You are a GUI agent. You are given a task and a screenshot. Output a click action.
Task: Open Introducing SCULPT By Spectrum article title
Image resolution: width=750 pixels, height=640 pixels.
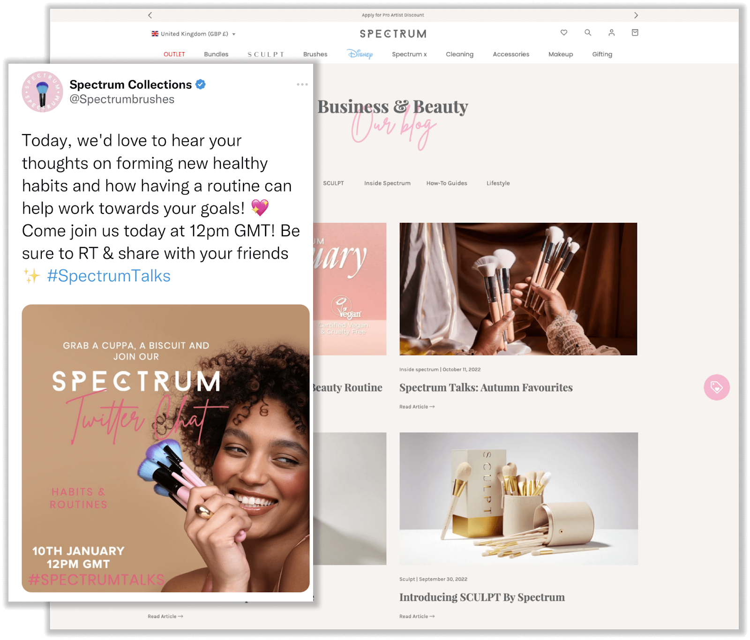coord(482,597)
